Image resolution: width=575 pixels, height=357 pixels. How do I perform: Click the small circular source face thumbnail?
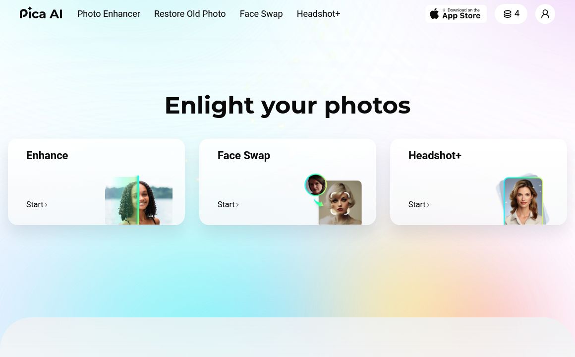point(315,184)
